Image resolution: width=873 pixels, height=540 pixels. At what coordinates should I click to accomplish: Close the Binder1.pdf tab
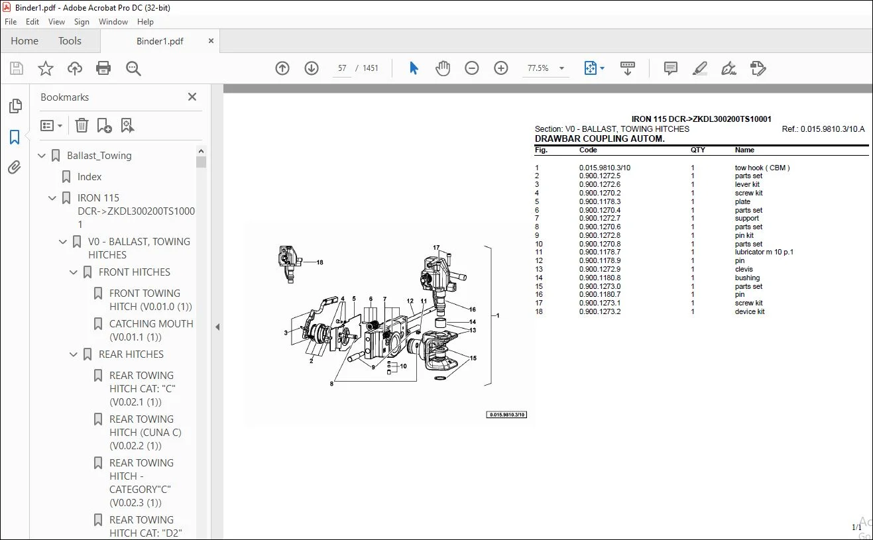[x=211, y=41]
